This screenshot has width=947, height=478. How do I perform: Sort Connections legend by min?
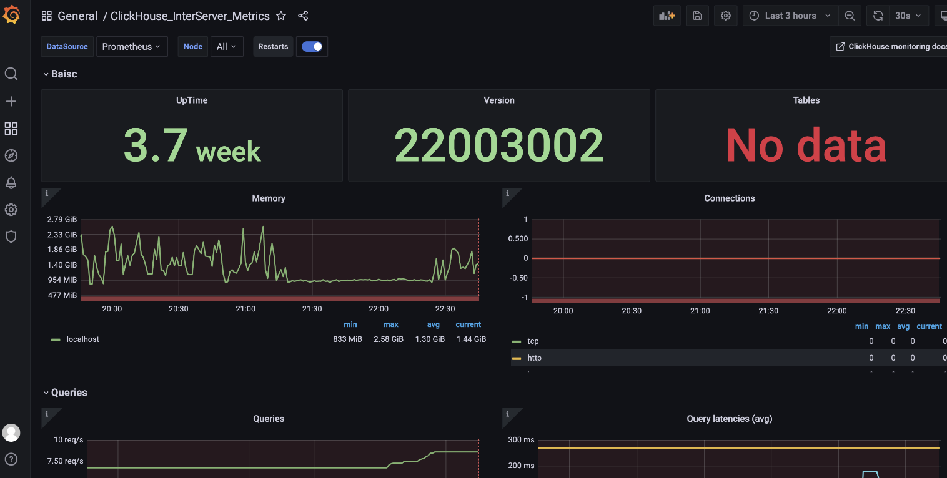(x=862, y=326)
